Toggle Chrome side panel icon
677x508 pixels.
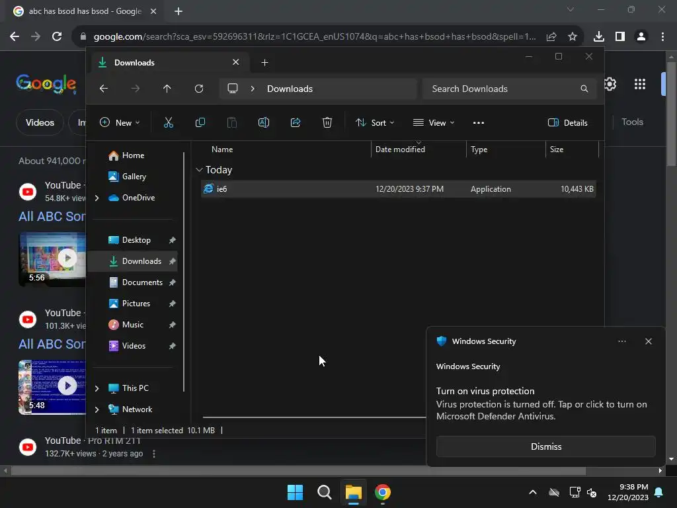[620, 37]
